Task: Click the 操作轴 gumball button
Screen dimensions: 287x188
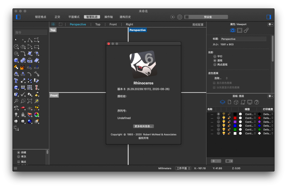Action: [x=108, y=17]
